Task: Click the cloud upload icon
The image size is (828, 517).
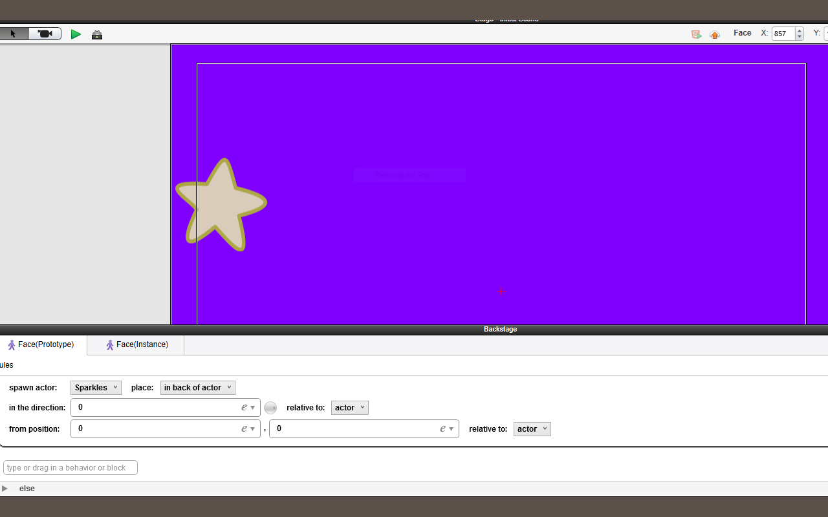Action: point(715,34)
